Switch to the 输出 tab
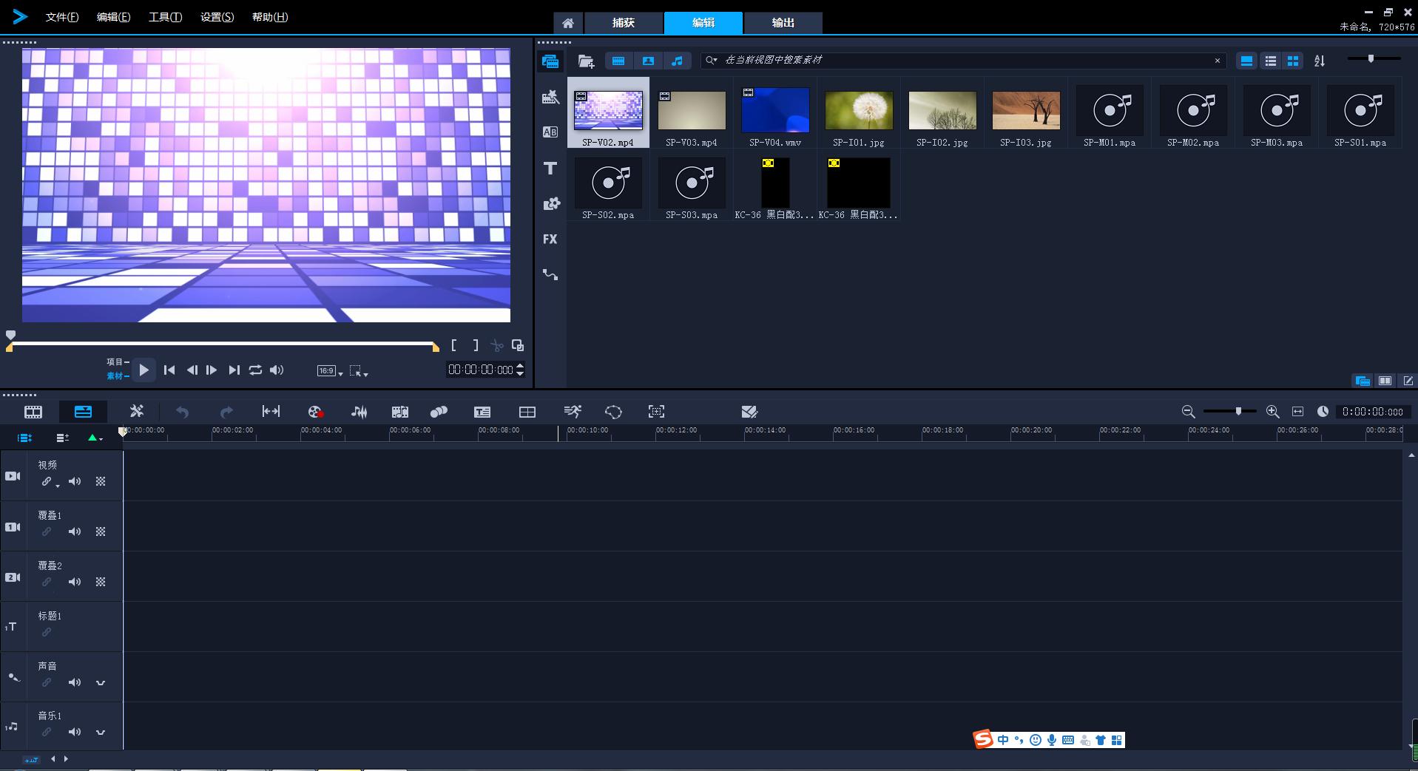 pos(783,23)
